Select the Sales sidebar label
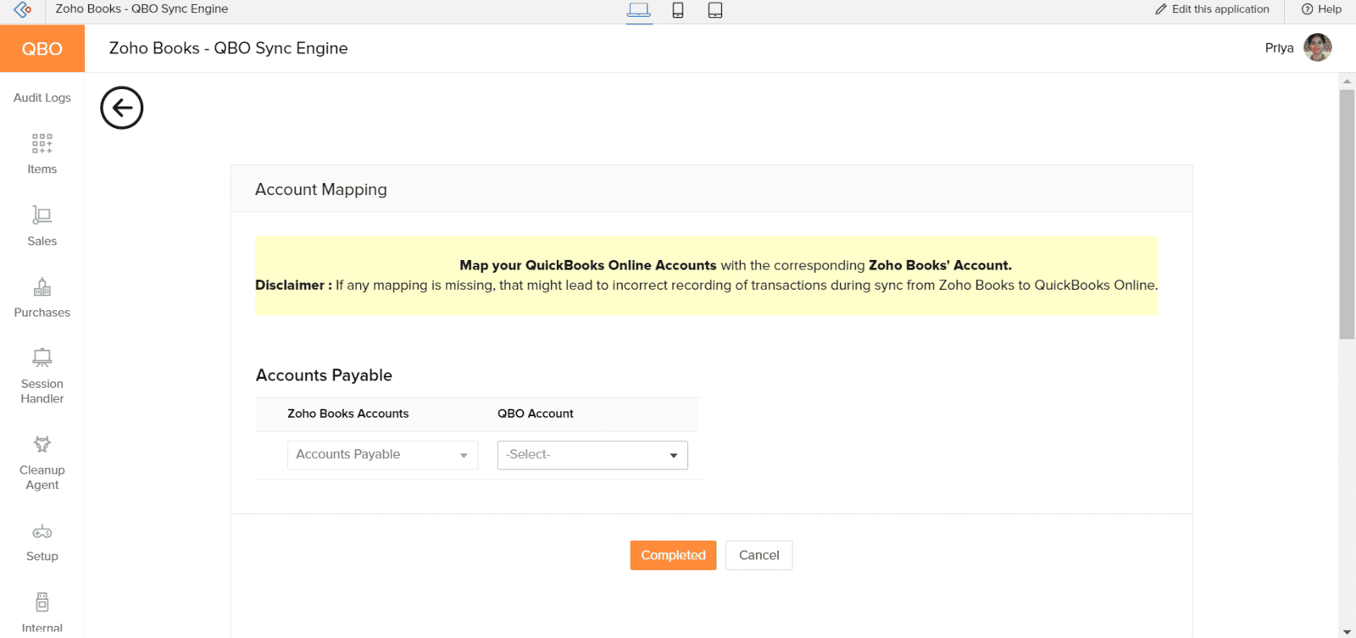Screen dimensions: 1356x638 42,241
